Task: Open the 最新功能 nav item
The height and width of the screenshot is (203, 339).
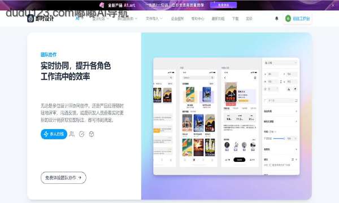Action: [x=218, y=19]
